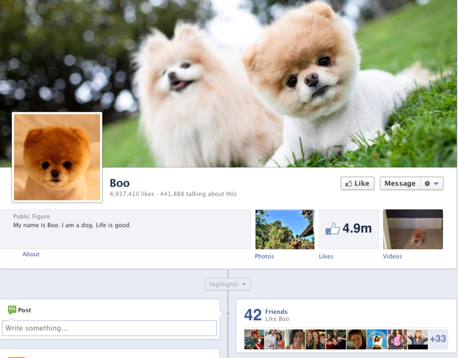Viewport: 458px width, 358px height.
Task: Open the About link
Action: pyautogui.click(x=31, y=254)
